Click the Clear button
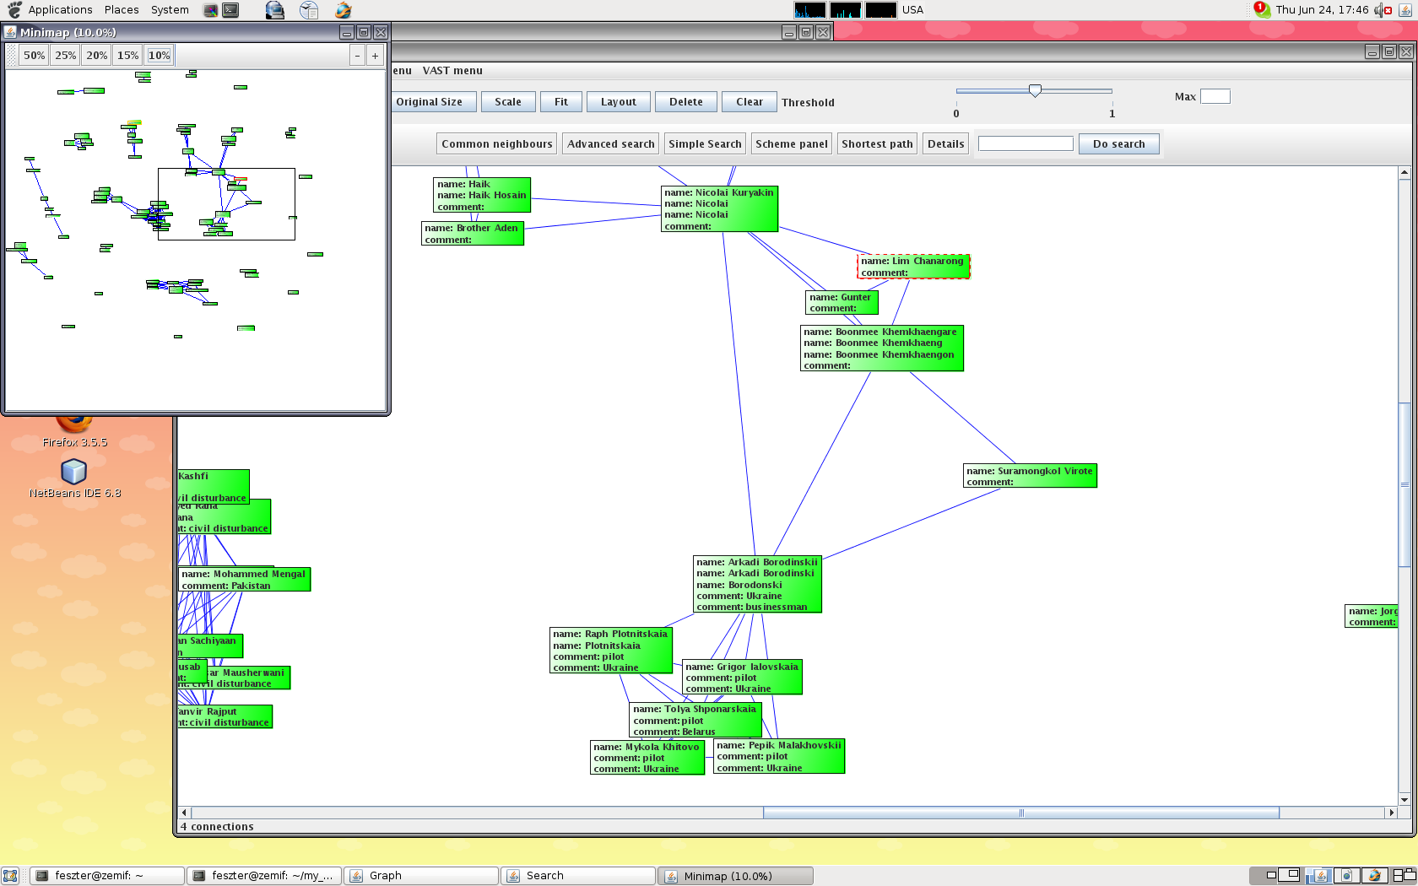Viewport: 1418px width, 886px height. tap(750, 102)
